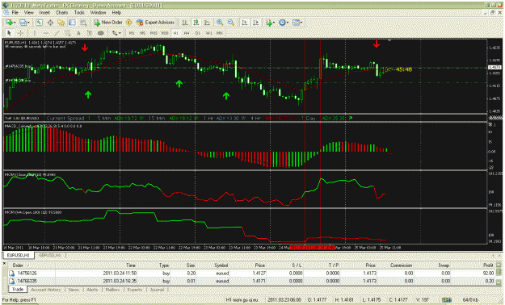Open the Journal terminal tab
This screenshot has width=505, height=305.
157,290
